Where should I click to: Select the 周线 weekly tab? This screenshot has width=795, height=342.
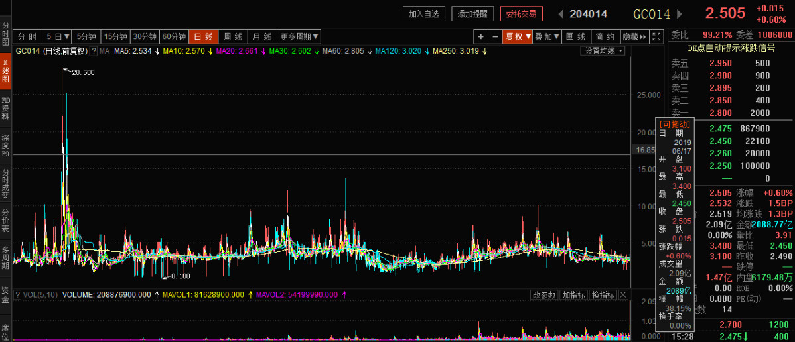tap(233, 37)
